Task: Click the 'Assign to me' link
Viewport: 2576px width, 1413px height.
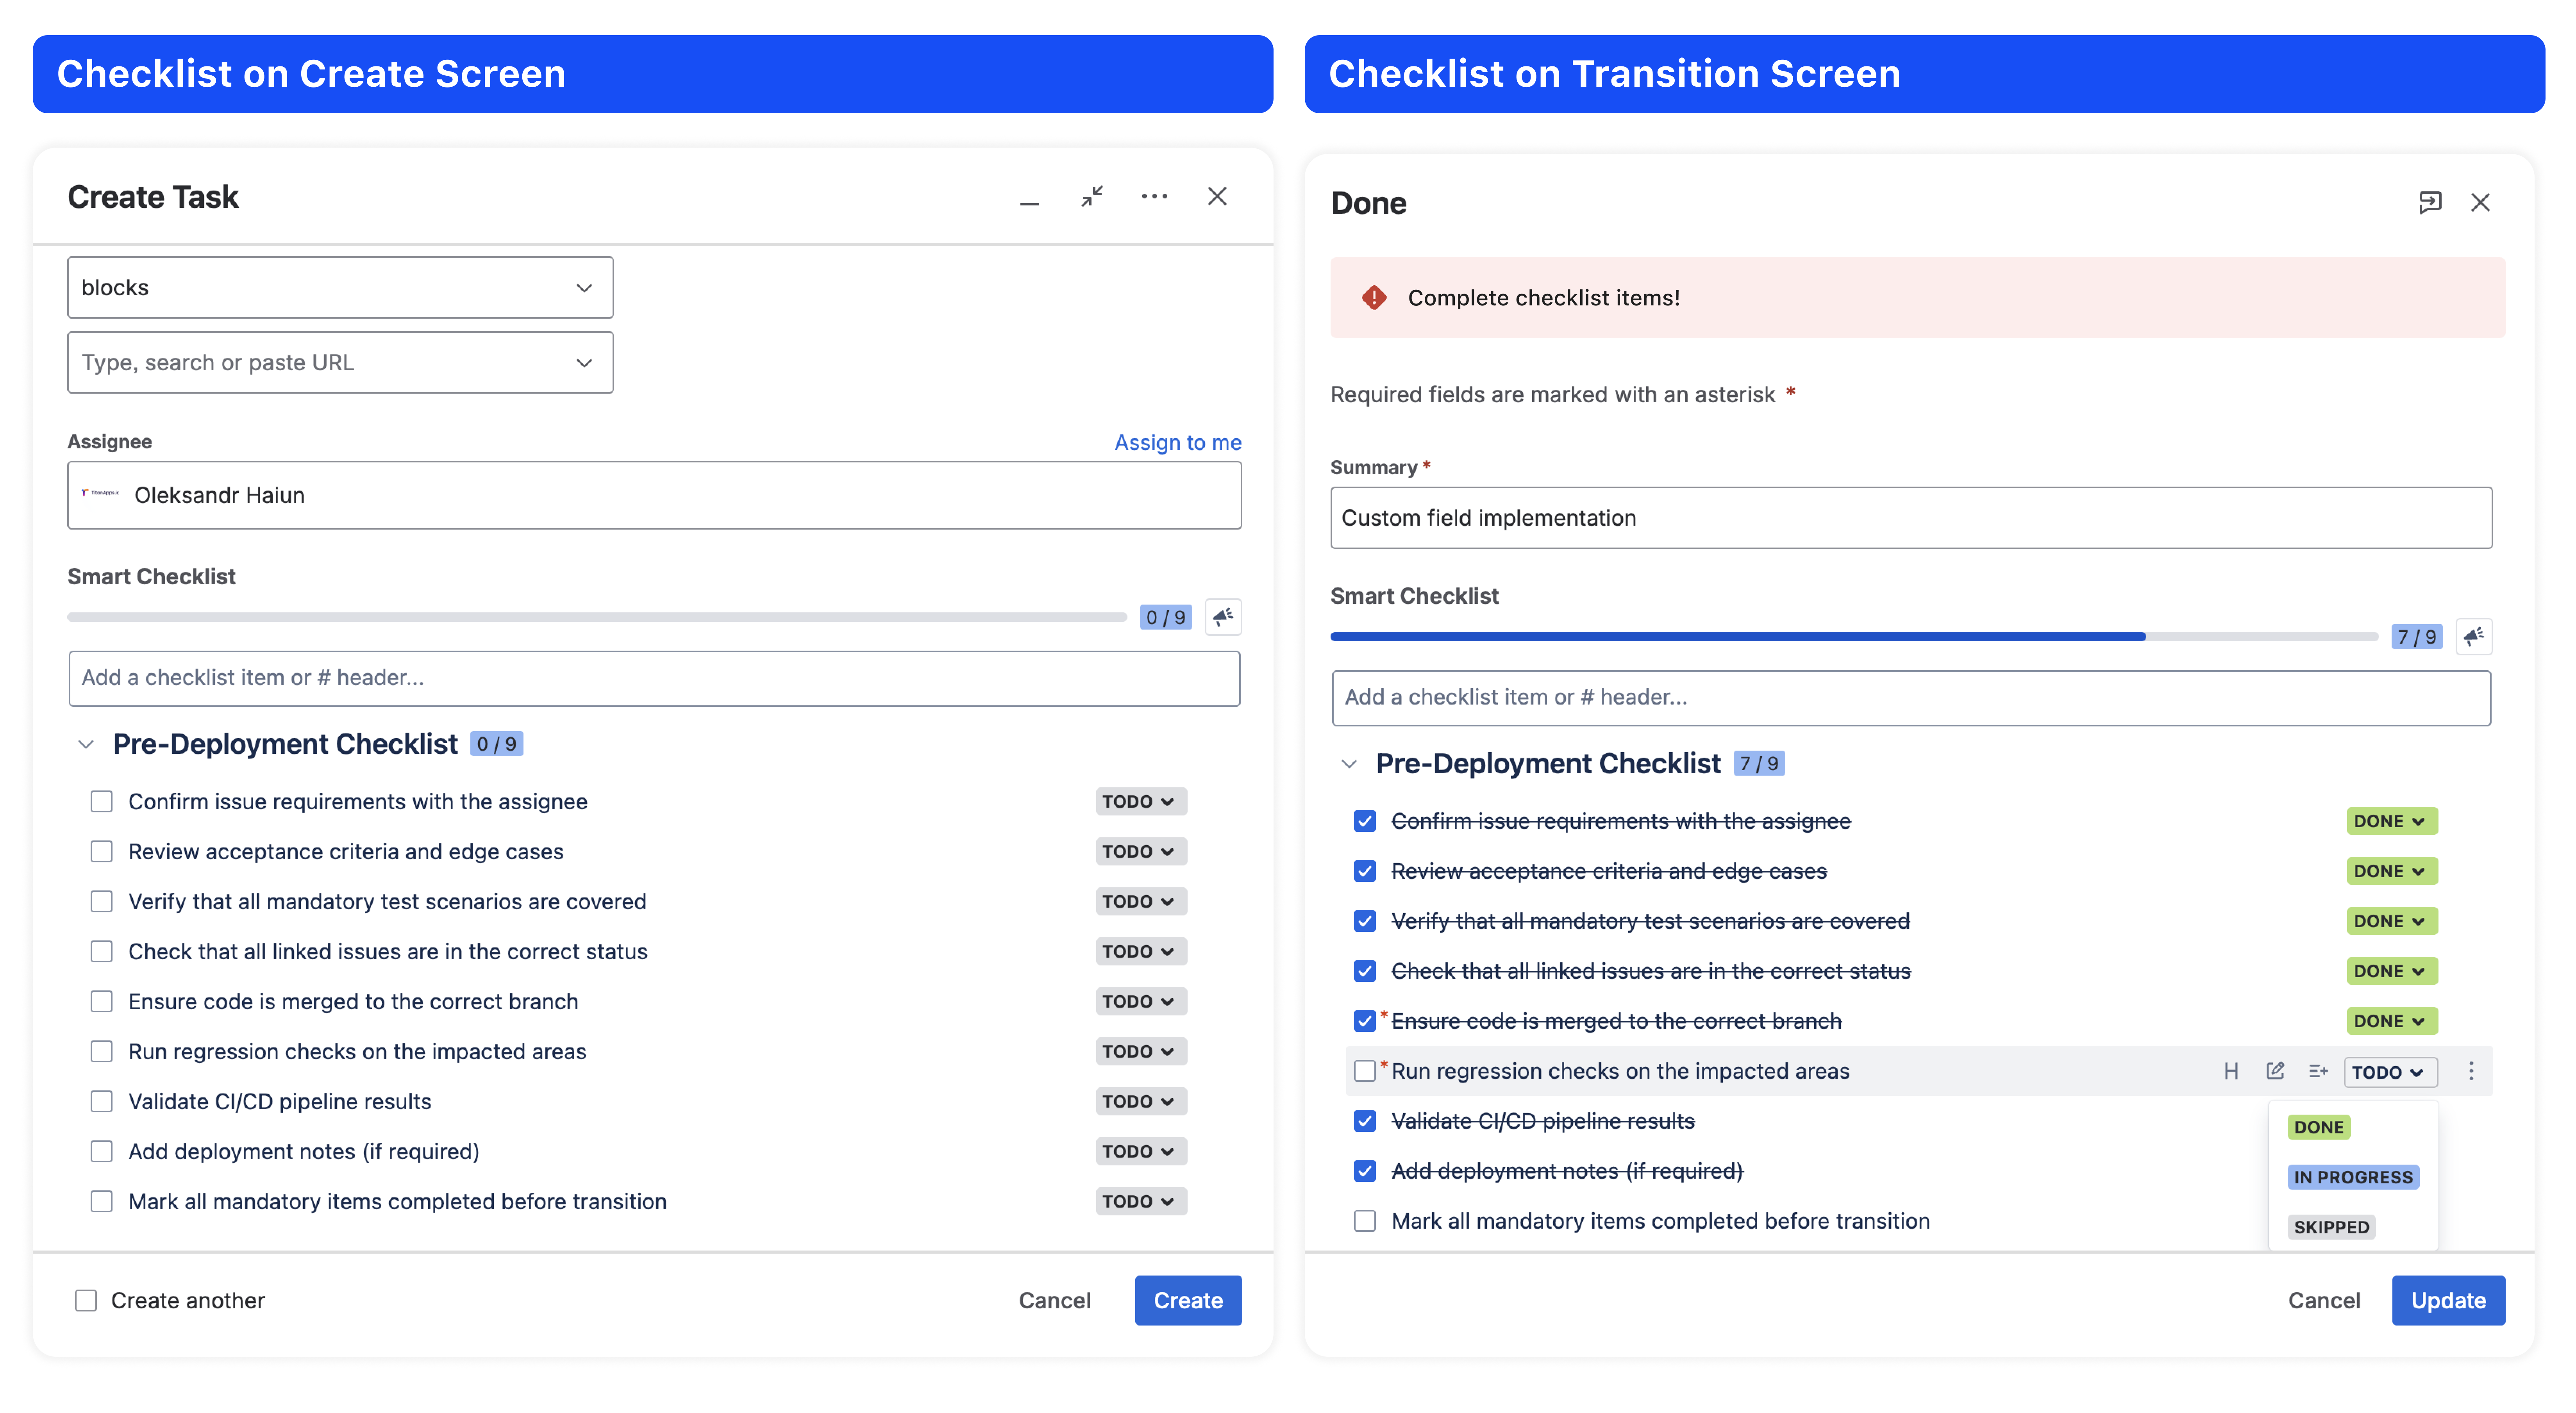Action: 1178,442
